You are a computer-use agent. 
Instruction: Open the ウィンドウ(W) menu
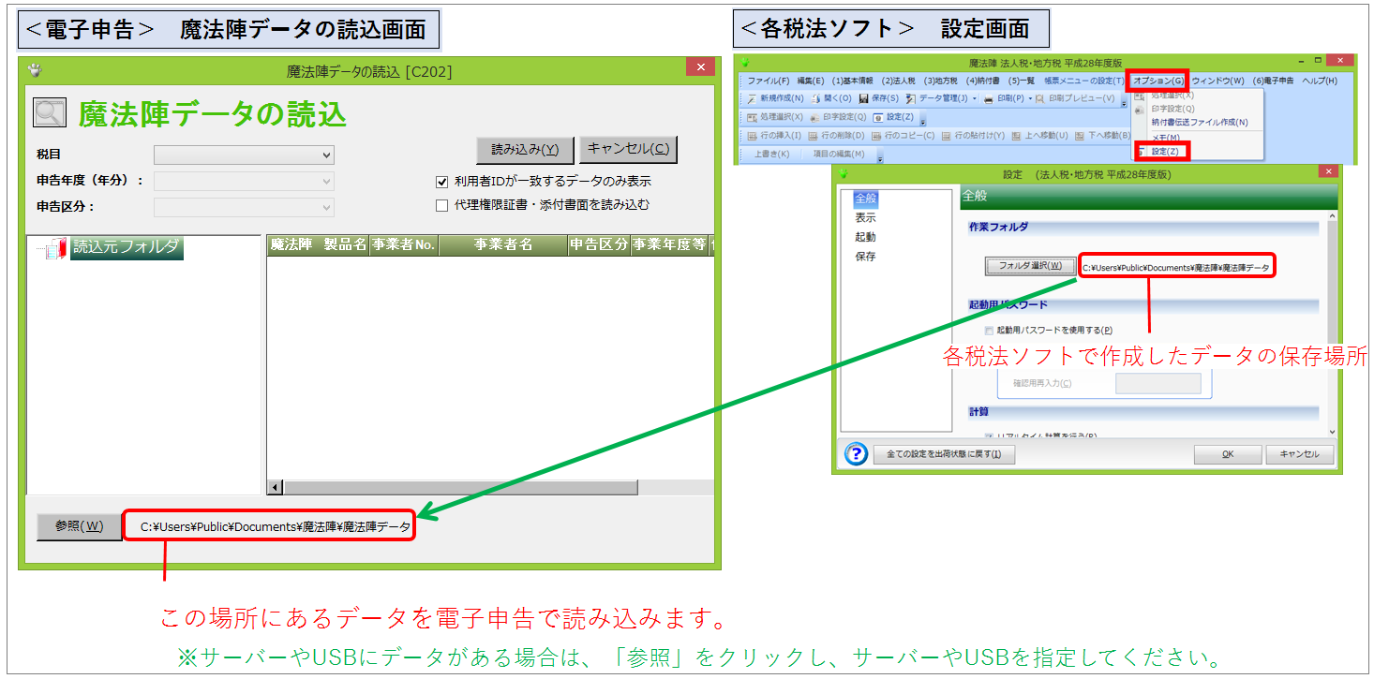(x=1217, y=81)
